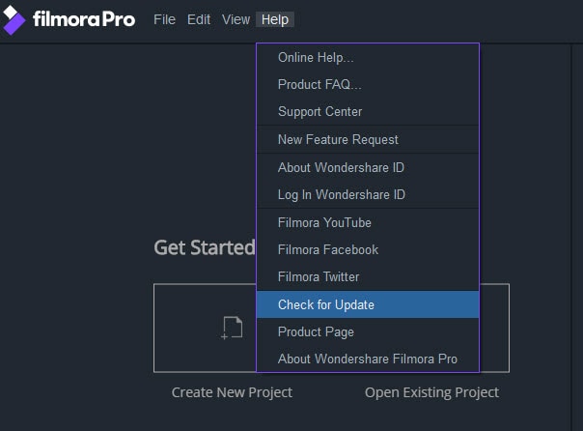Click the new project file icon
The image size is (583, 431).
(232, 329)
